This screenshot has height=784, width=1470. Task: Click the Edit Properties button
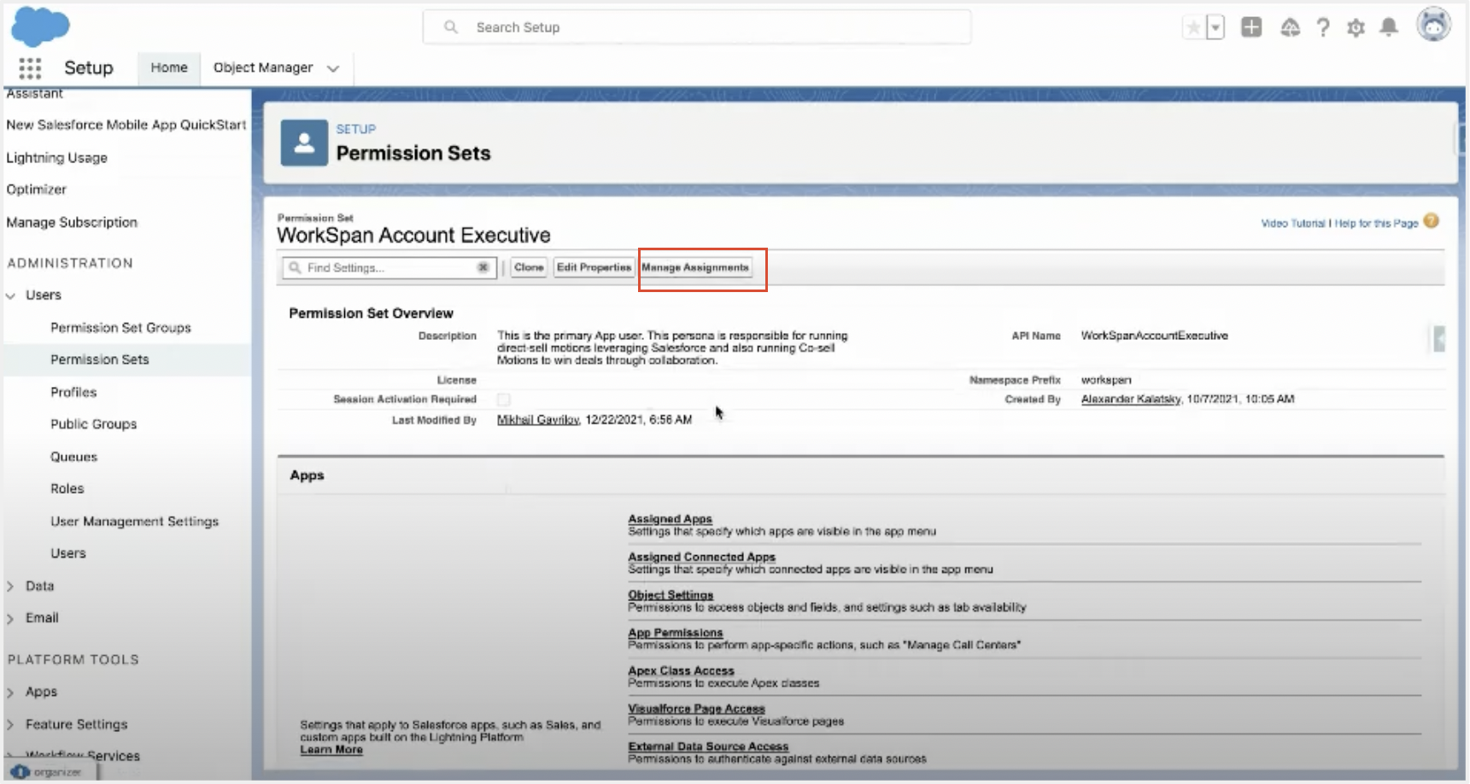(594, 267)
